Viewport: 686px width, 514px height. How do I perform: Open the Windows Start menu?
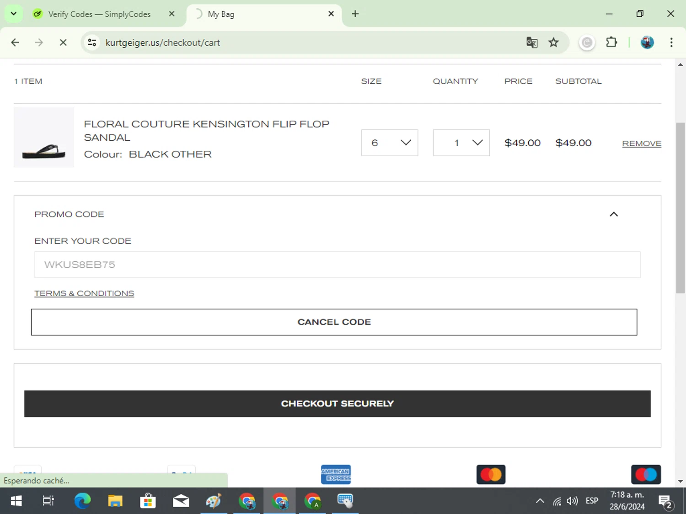coord(16,501)
